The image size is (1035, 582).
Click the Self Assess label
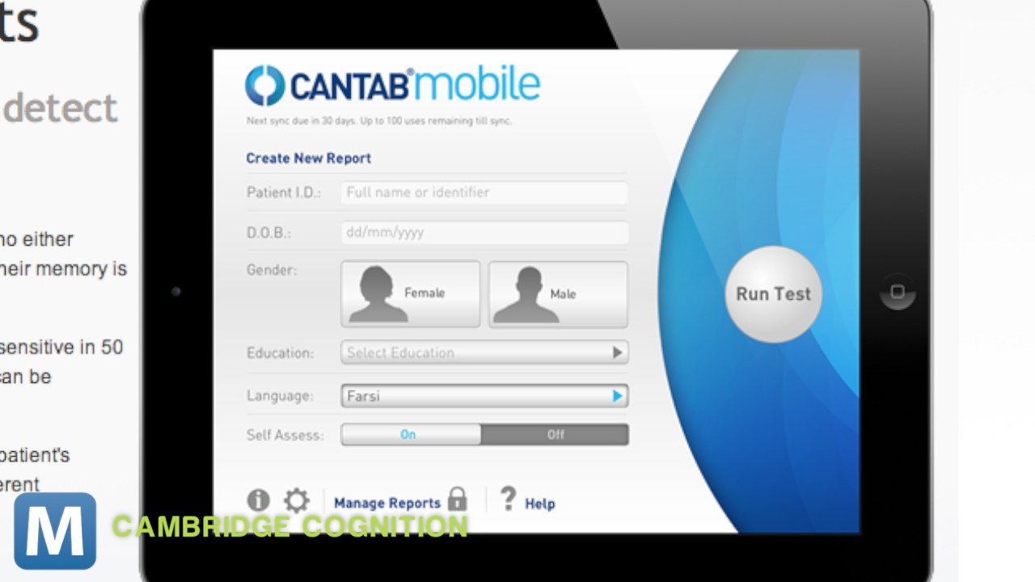click(285, 435)
